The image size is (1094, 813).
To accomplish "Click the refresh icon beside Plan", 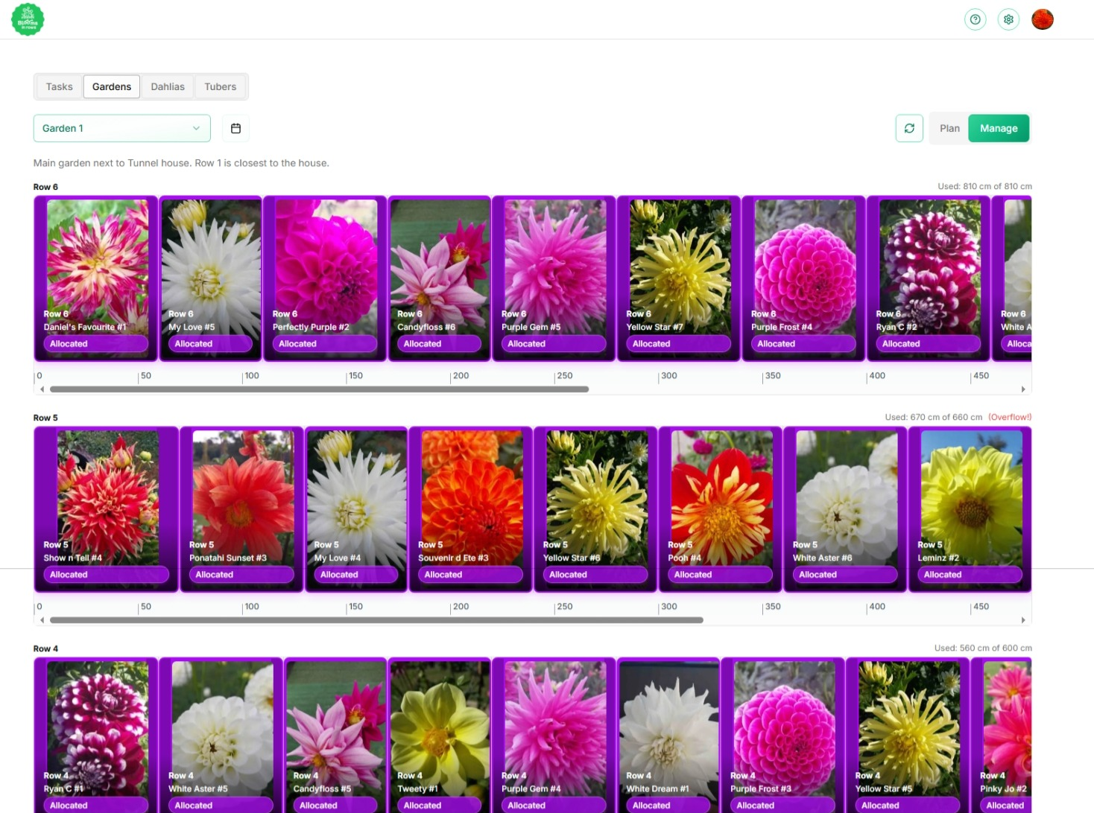I will coord(909,128).
